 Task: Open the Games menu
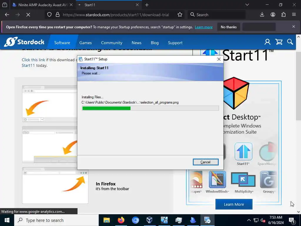(x=86, y=43)
